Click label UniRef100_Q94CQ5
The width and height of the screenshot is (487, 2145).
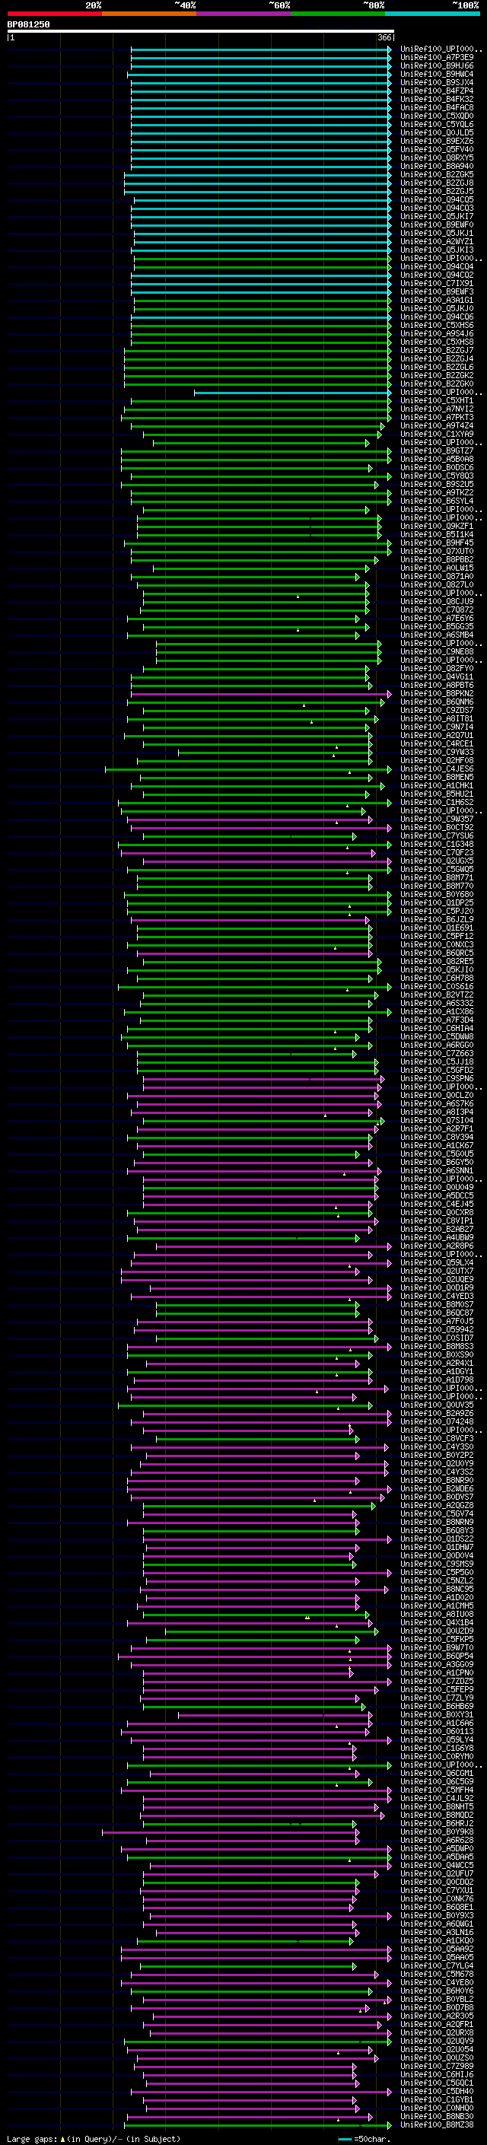pos(436,199)
